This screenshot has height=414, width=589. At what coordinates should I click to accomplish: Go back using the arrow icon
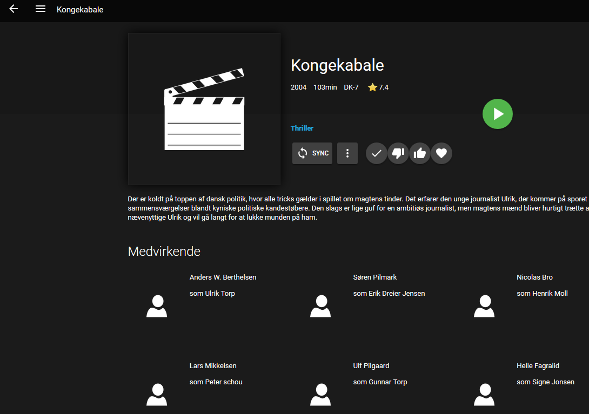click(14, 9)
